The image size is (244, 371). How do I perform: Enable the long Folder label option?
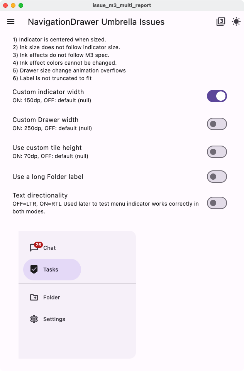217,176
